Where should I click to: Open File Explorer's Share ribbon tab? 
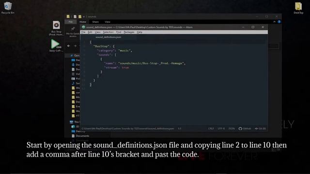[95, 22]
